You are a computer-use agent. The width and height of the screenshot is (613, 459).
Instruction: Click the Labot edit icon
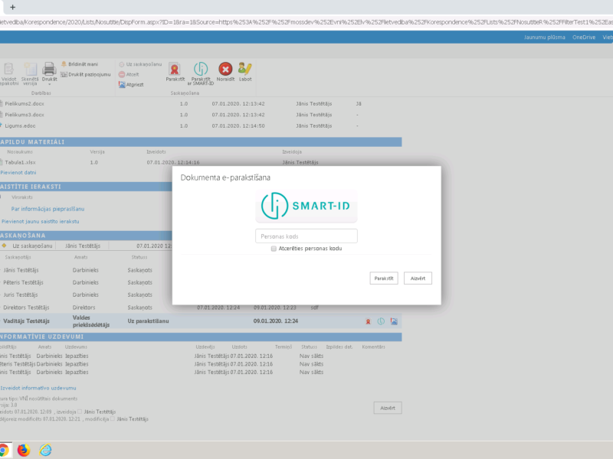tap(245, 69)
